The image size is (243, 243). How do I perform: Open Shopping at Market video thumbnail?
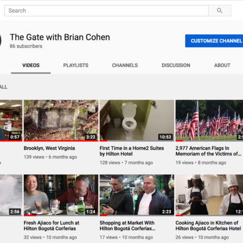point(137,195)
